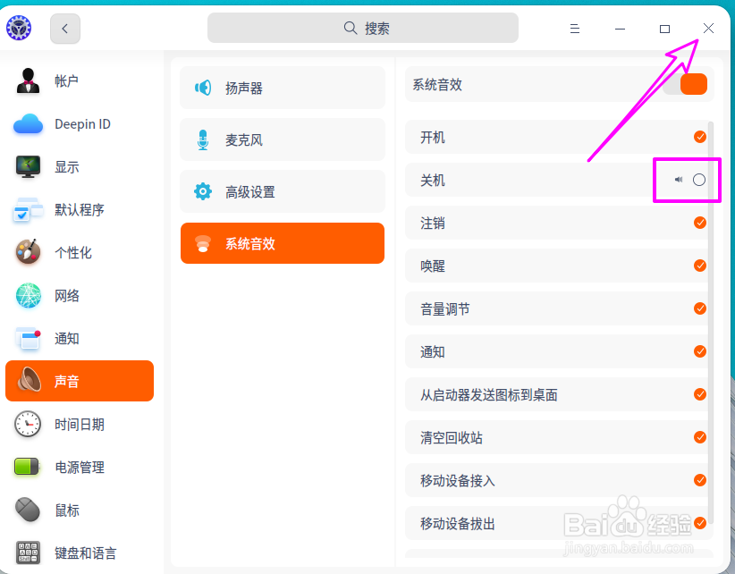Go back using the arrow button

point(65,29)
